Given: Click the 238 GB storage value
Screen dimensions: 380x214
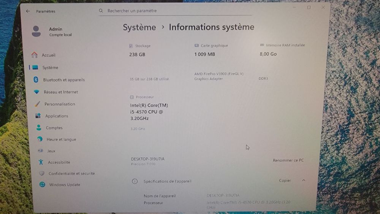Looking at the screenshot, I should point(137,54).
